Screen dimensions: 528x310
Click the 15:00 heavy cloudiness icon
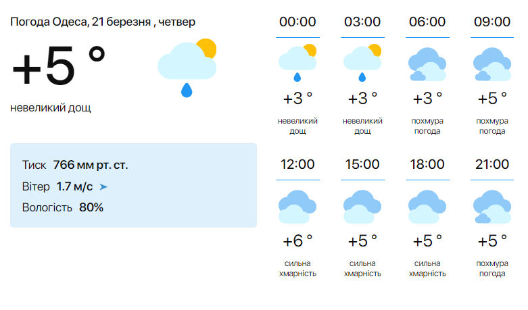pos(362,206)
